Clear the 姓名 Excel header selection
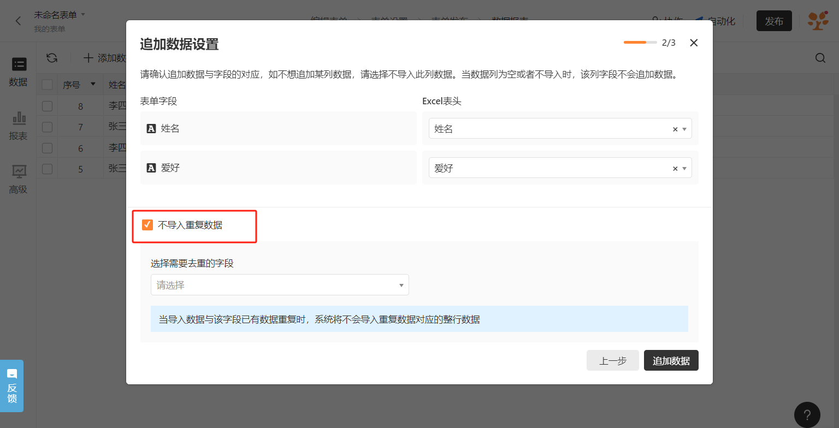 675,129
